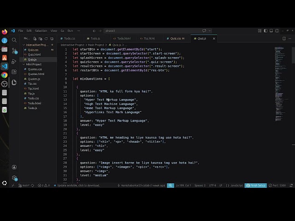Screen dimensions: 295x221
Task: Open the Accounts icon in activity bar
Action: point(14,167)
